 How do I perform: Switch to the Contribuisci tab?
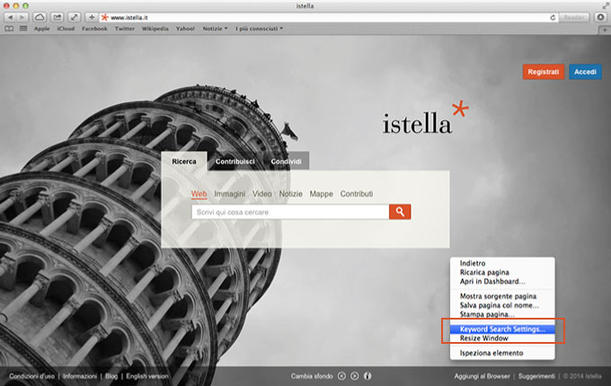tap(235, 162)
